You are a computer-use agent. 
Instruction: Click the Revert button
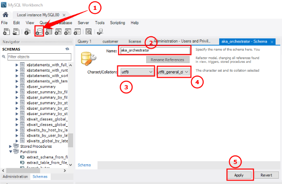(x=266, y=175)
